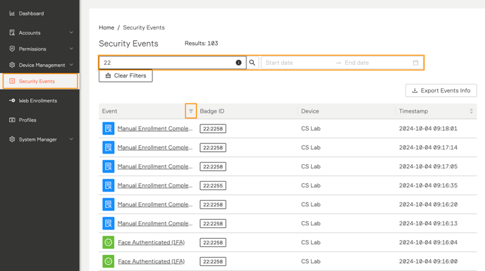Click the Profiles icon in sidebar
The width and height of the screenshot is (485, 271).
coord(12,120)
